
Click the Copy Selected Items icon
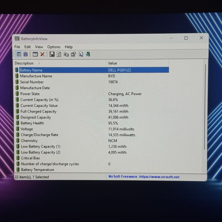66,54
